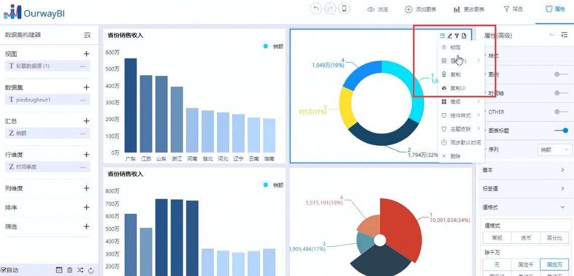The image size is (574, 276).
Task: Select the 属性 tab in top bar
Action: 555,9
